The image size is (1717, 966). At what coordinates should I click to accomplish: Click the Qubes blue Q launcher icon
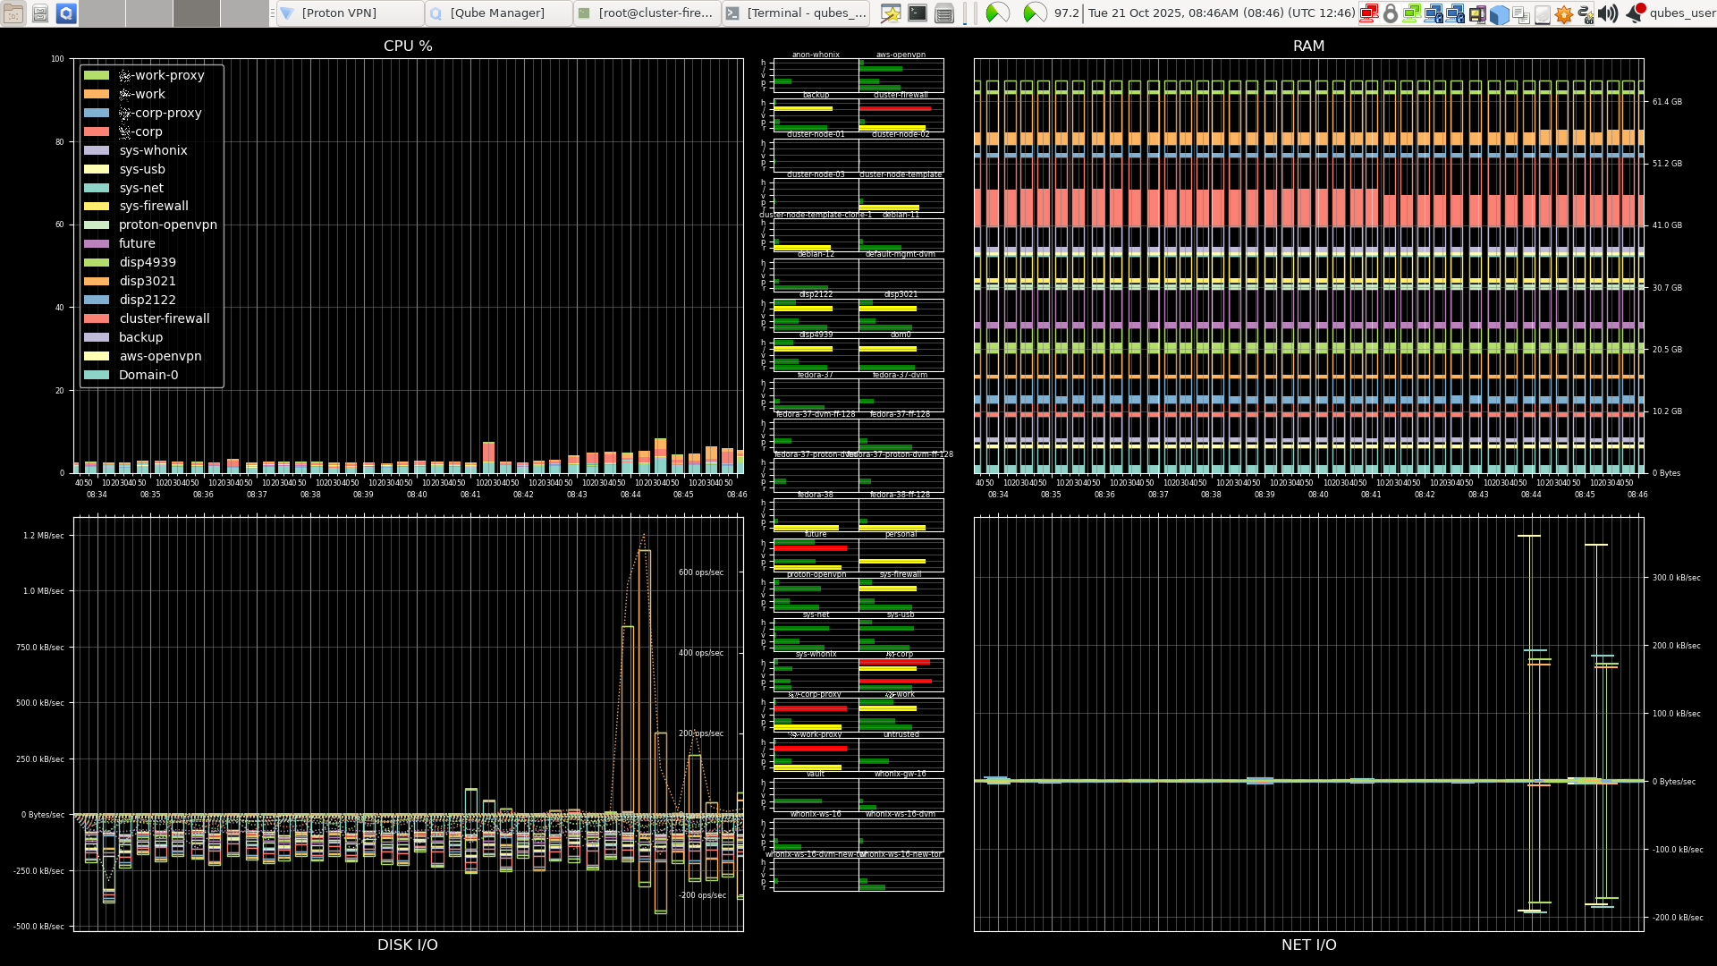(66, 13)
